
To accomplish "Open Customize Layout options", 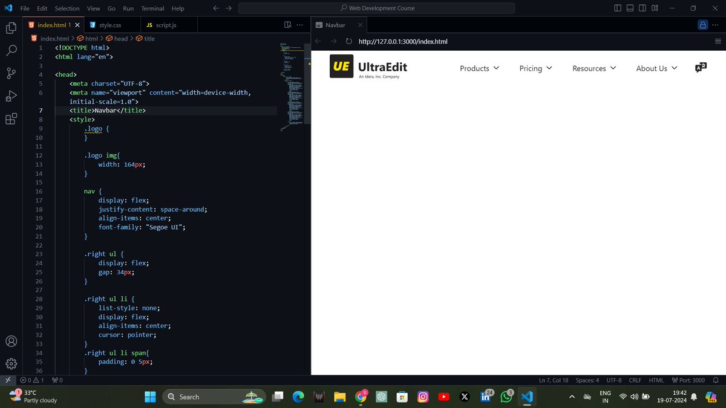I will tap(656, 8).
